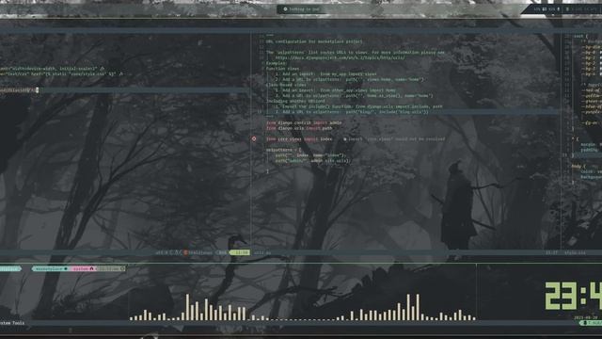Click the green highlighted cursor-position segment in the statusline
The width and height of the screenshot is (602, 339).
240,252
